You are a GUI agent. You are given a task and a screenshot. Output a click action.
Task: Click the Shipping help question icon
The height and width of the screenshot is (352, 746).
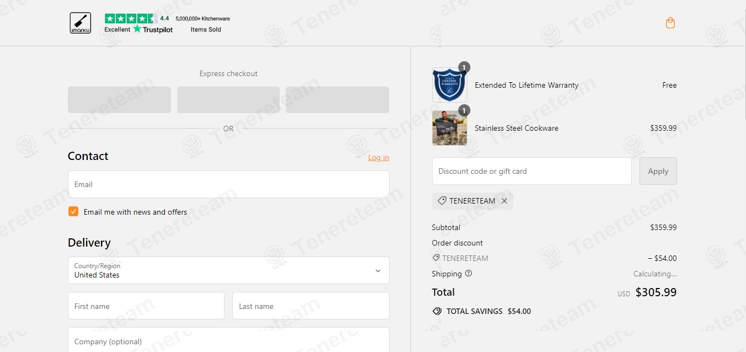click(x=468, y=273)
